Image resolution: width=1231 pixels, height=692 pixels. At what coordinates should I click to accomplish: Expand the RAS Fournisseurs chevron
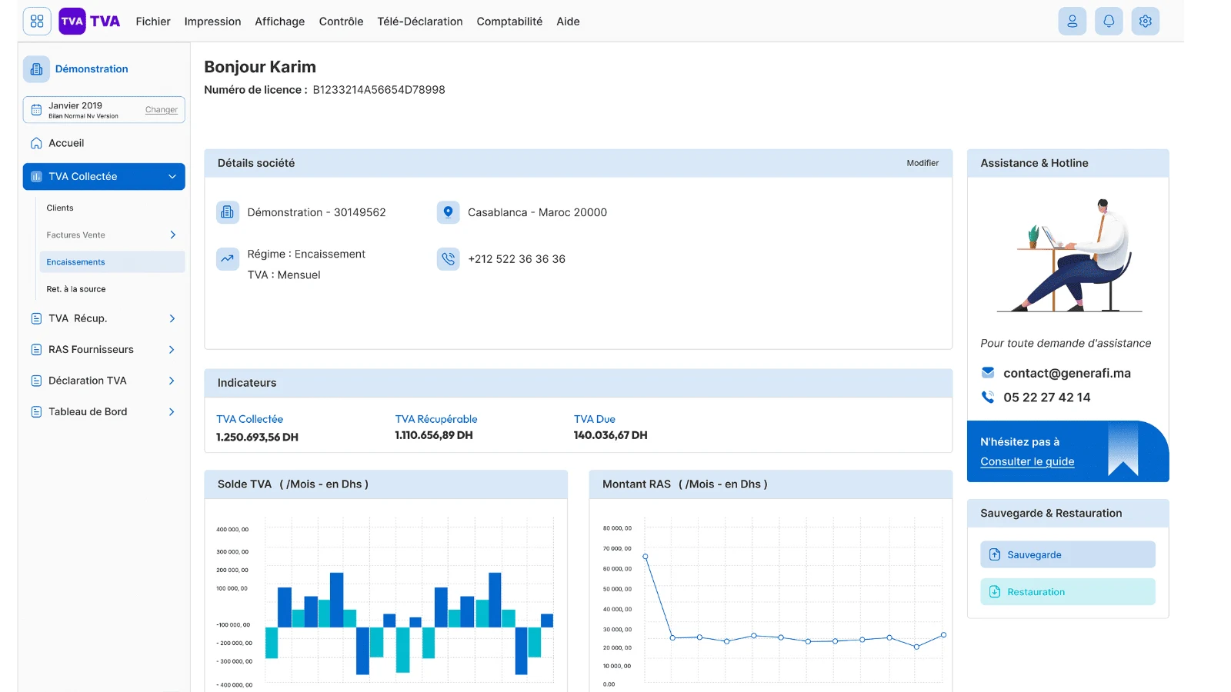click(x=172, y=350)
